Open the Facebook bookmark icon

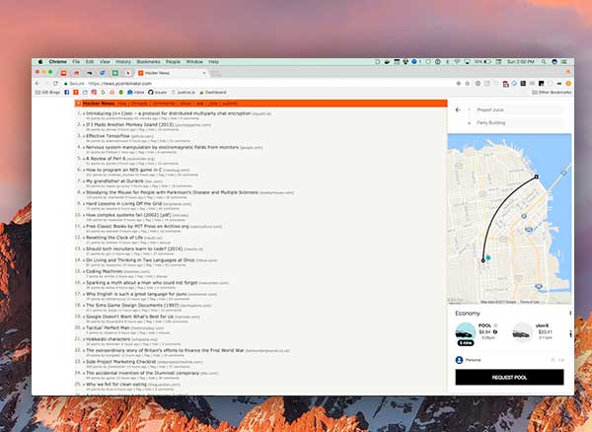tap(67, 92)
